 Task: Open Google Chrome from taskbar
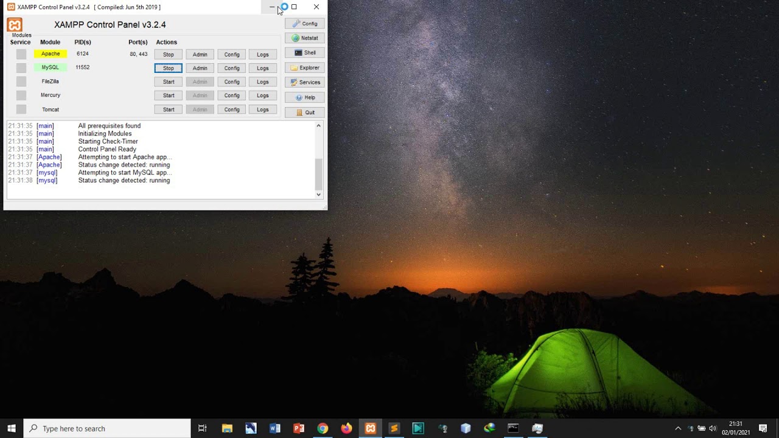[x=323, y=428]
